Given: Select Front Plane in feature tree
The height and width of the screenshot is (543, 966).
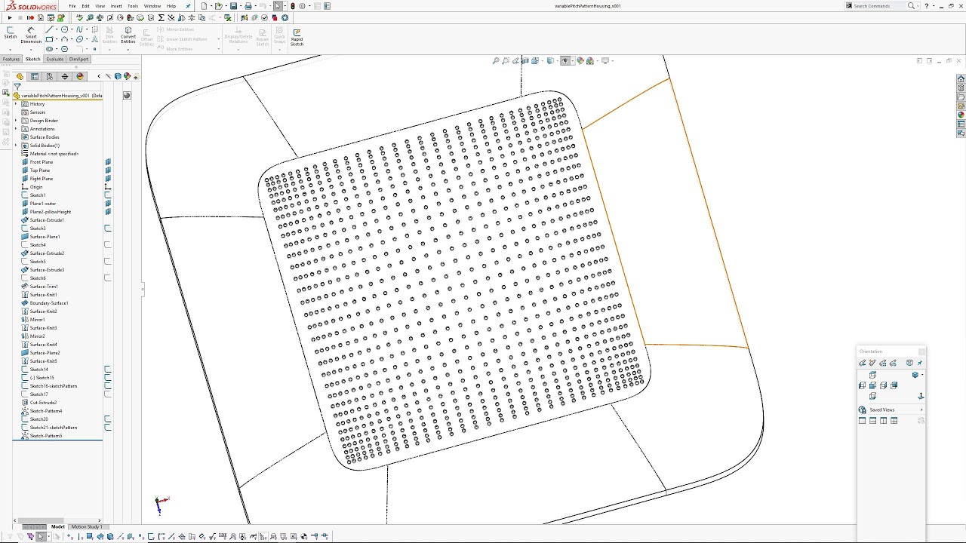Looking at the screenshot, I should tap(42, 162).
